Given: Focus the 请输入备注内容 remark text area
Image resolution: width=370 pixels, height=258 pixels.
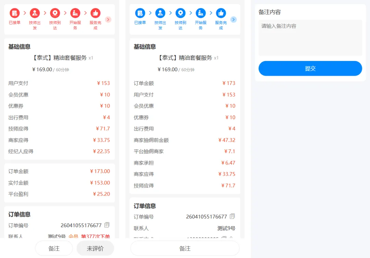Looking at the screenshot, I should pyautogui.click(x=310, y=38).
